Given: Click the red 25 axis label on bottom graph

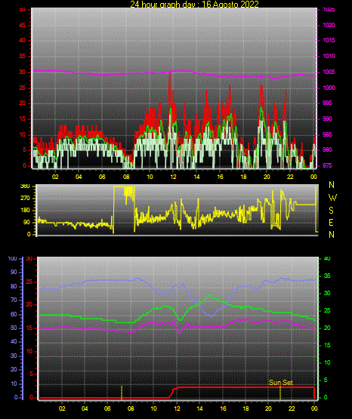Looking at the screenshot, I should click(x=29, y=282).
